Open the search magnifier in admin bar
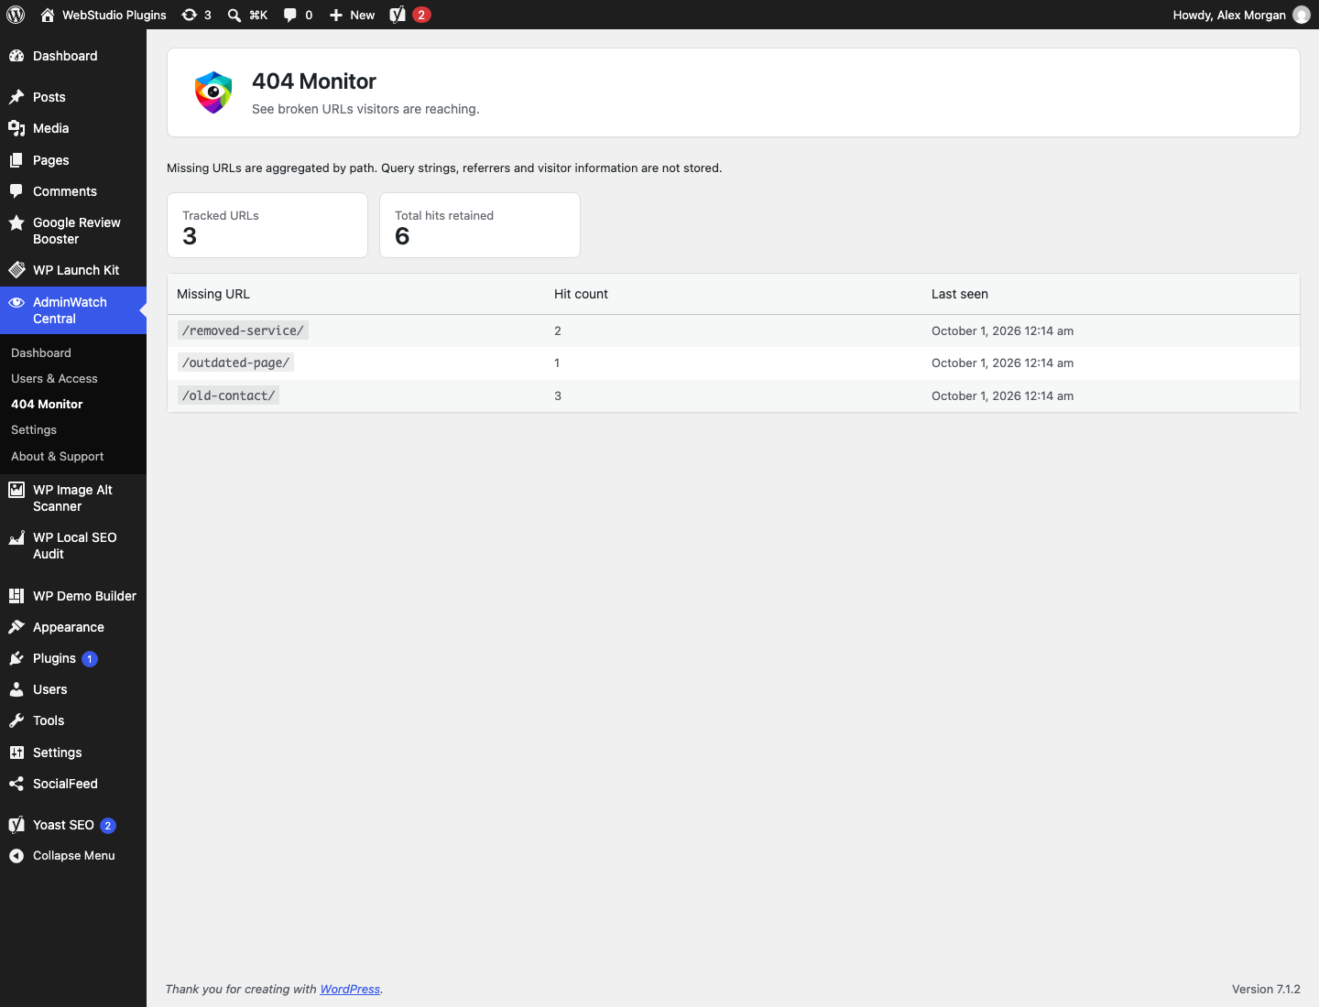 (234, 15)
